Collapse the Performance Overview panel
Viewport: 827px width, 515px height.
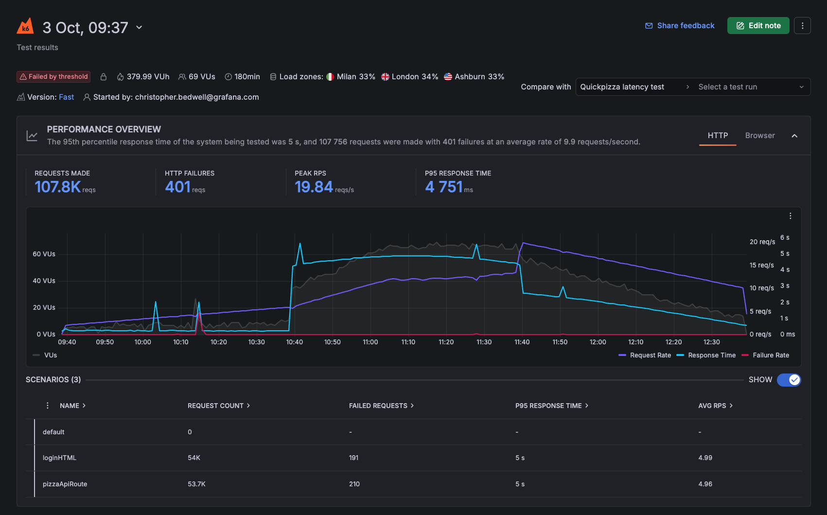pos(794,136)
